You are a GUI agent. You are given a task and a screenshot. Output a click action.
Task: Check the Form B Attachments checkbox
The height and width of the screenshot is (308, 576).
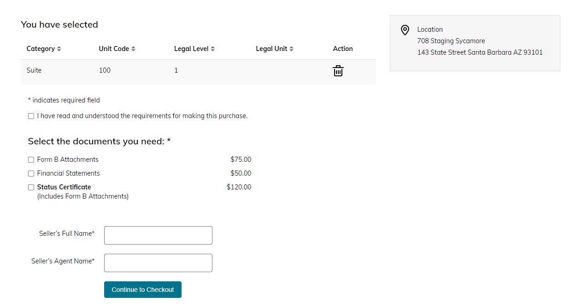(x=31, y=160)
